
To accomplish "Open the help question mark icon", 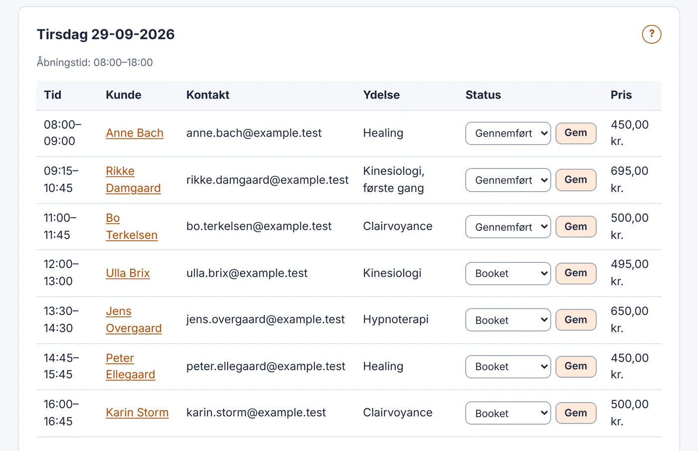I will [651, 34].
